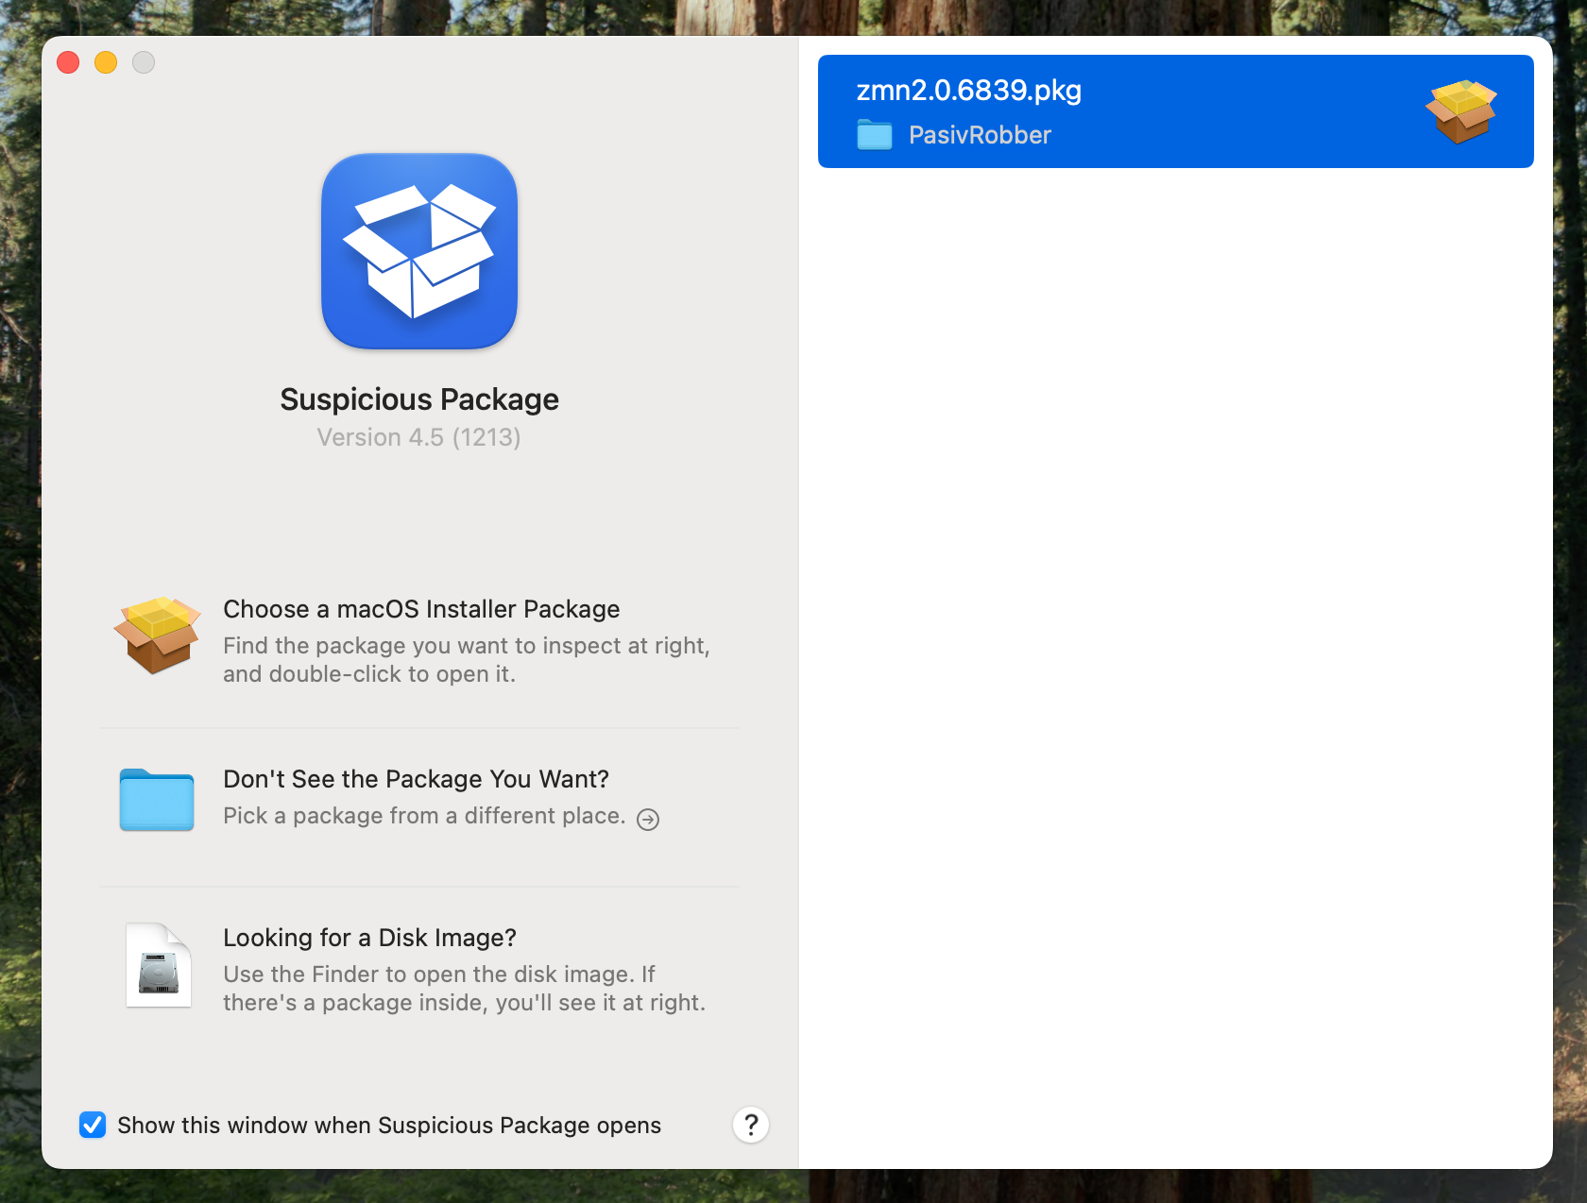This screenshot has height=1203, width=1587.
Task: Click the 'Looking for a Disk Image?' section
Action: [x=369, y=938]
